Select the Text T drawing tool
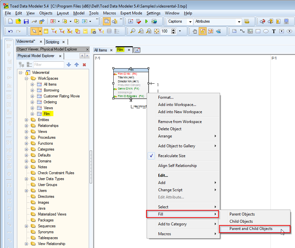This screenshot has height=248, width=295. pos(273,31)
